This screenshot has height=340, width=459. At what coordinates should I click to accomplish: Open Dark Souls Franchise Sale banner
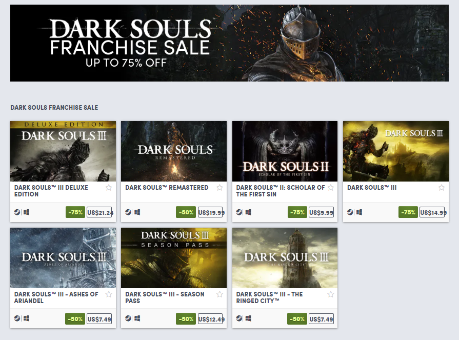(229, 43)
